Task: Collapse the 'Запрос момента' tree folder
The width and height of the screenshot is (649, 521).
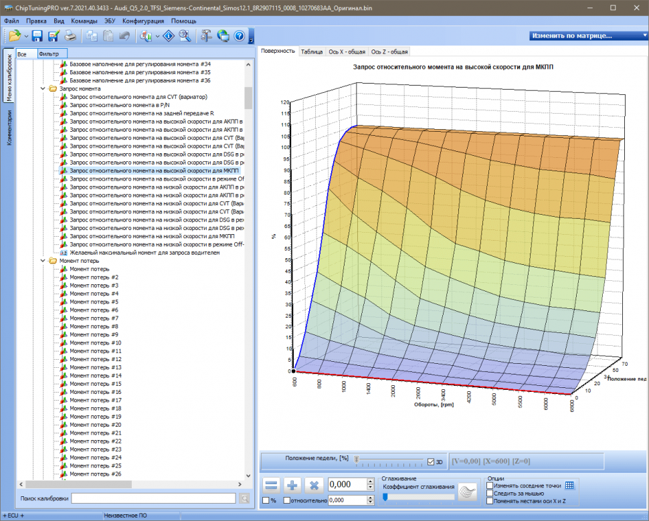Action: (x=43, y=88)
